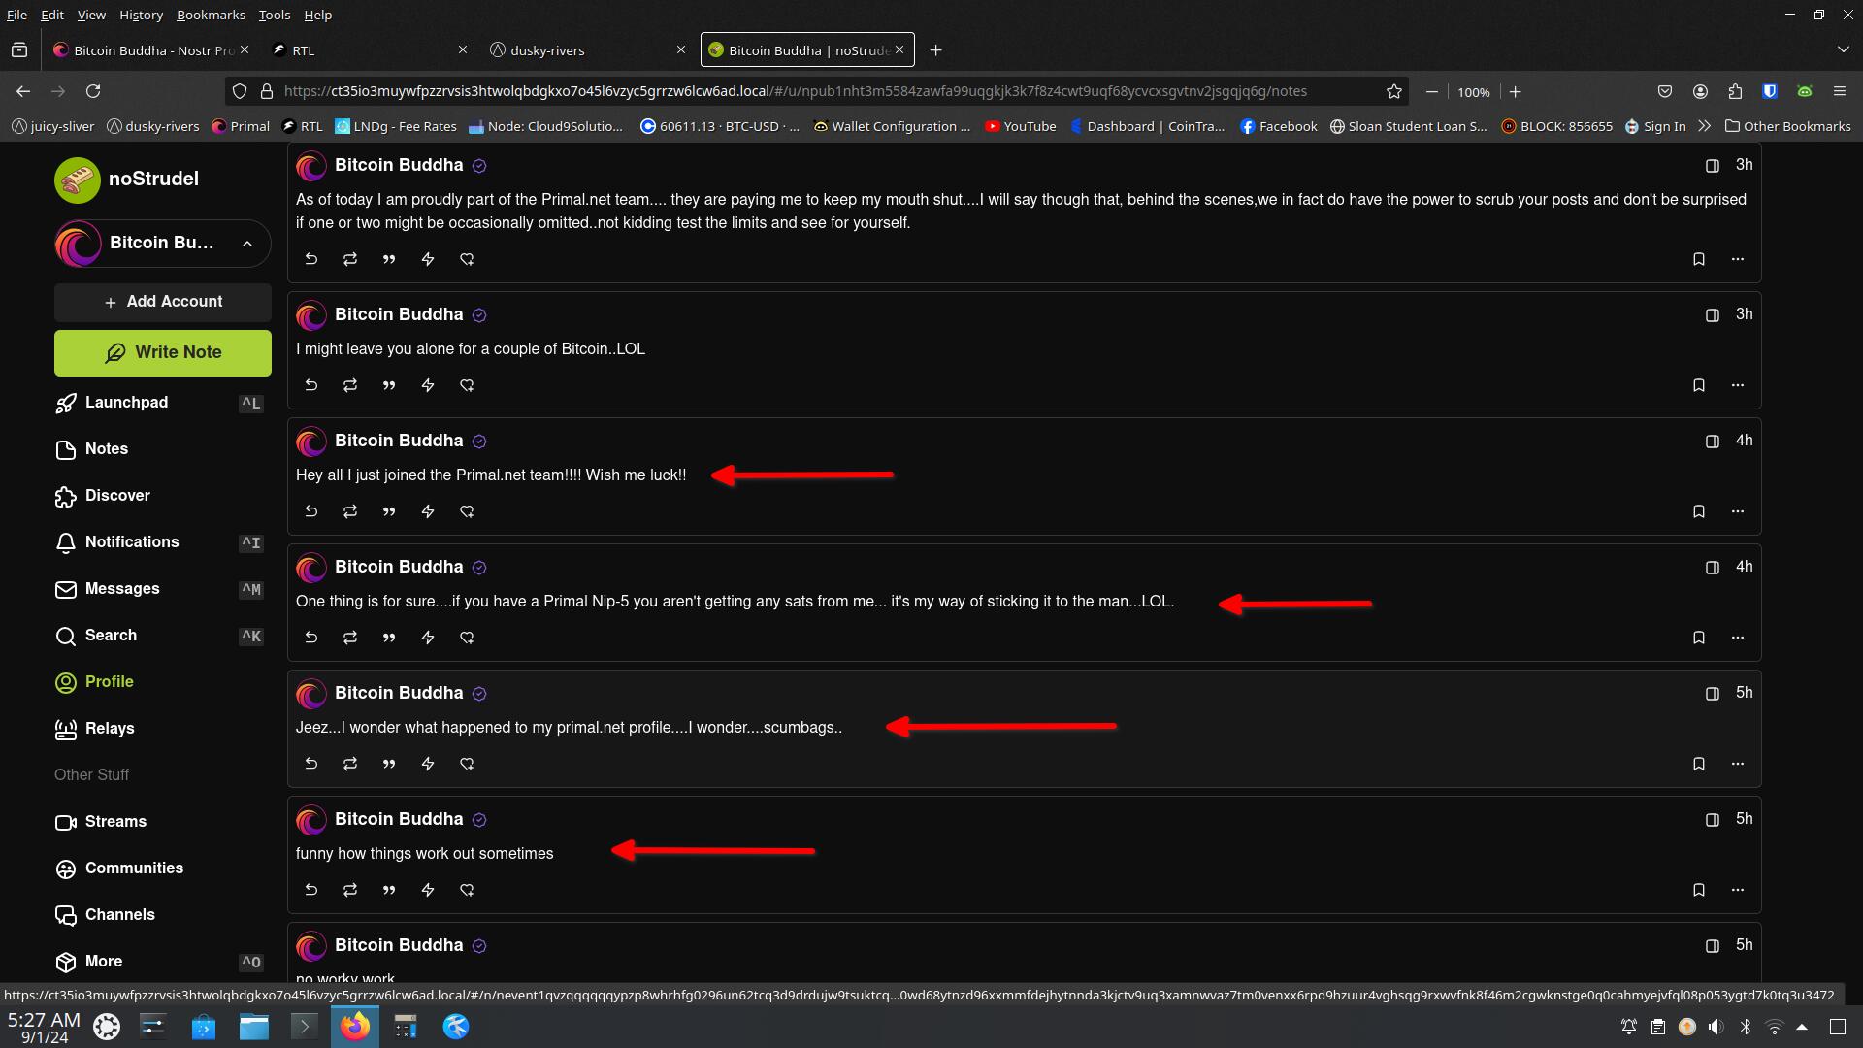Repost the 'Hey all I just joined' note
1863x1048 pixels.
click(x=350, y=511)
